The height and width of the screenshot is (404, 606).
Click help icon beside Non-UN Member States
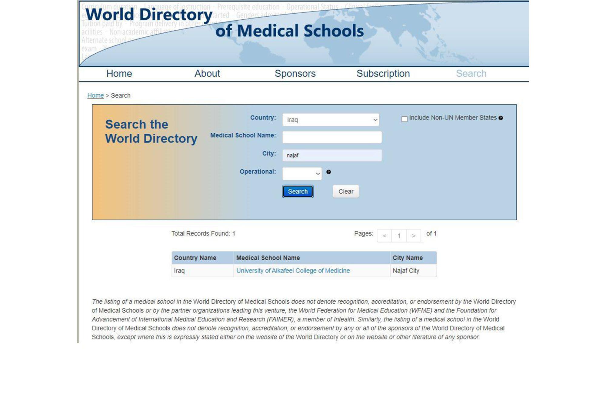(x=501, y=118)
